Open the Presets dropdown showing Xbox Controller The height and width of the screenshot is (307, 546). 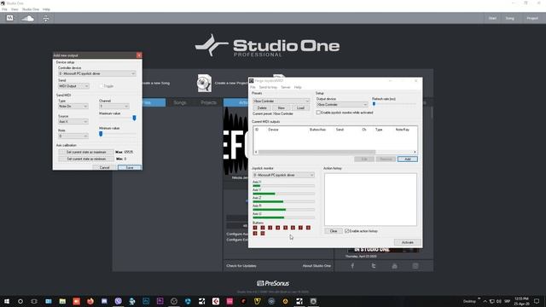281,101
